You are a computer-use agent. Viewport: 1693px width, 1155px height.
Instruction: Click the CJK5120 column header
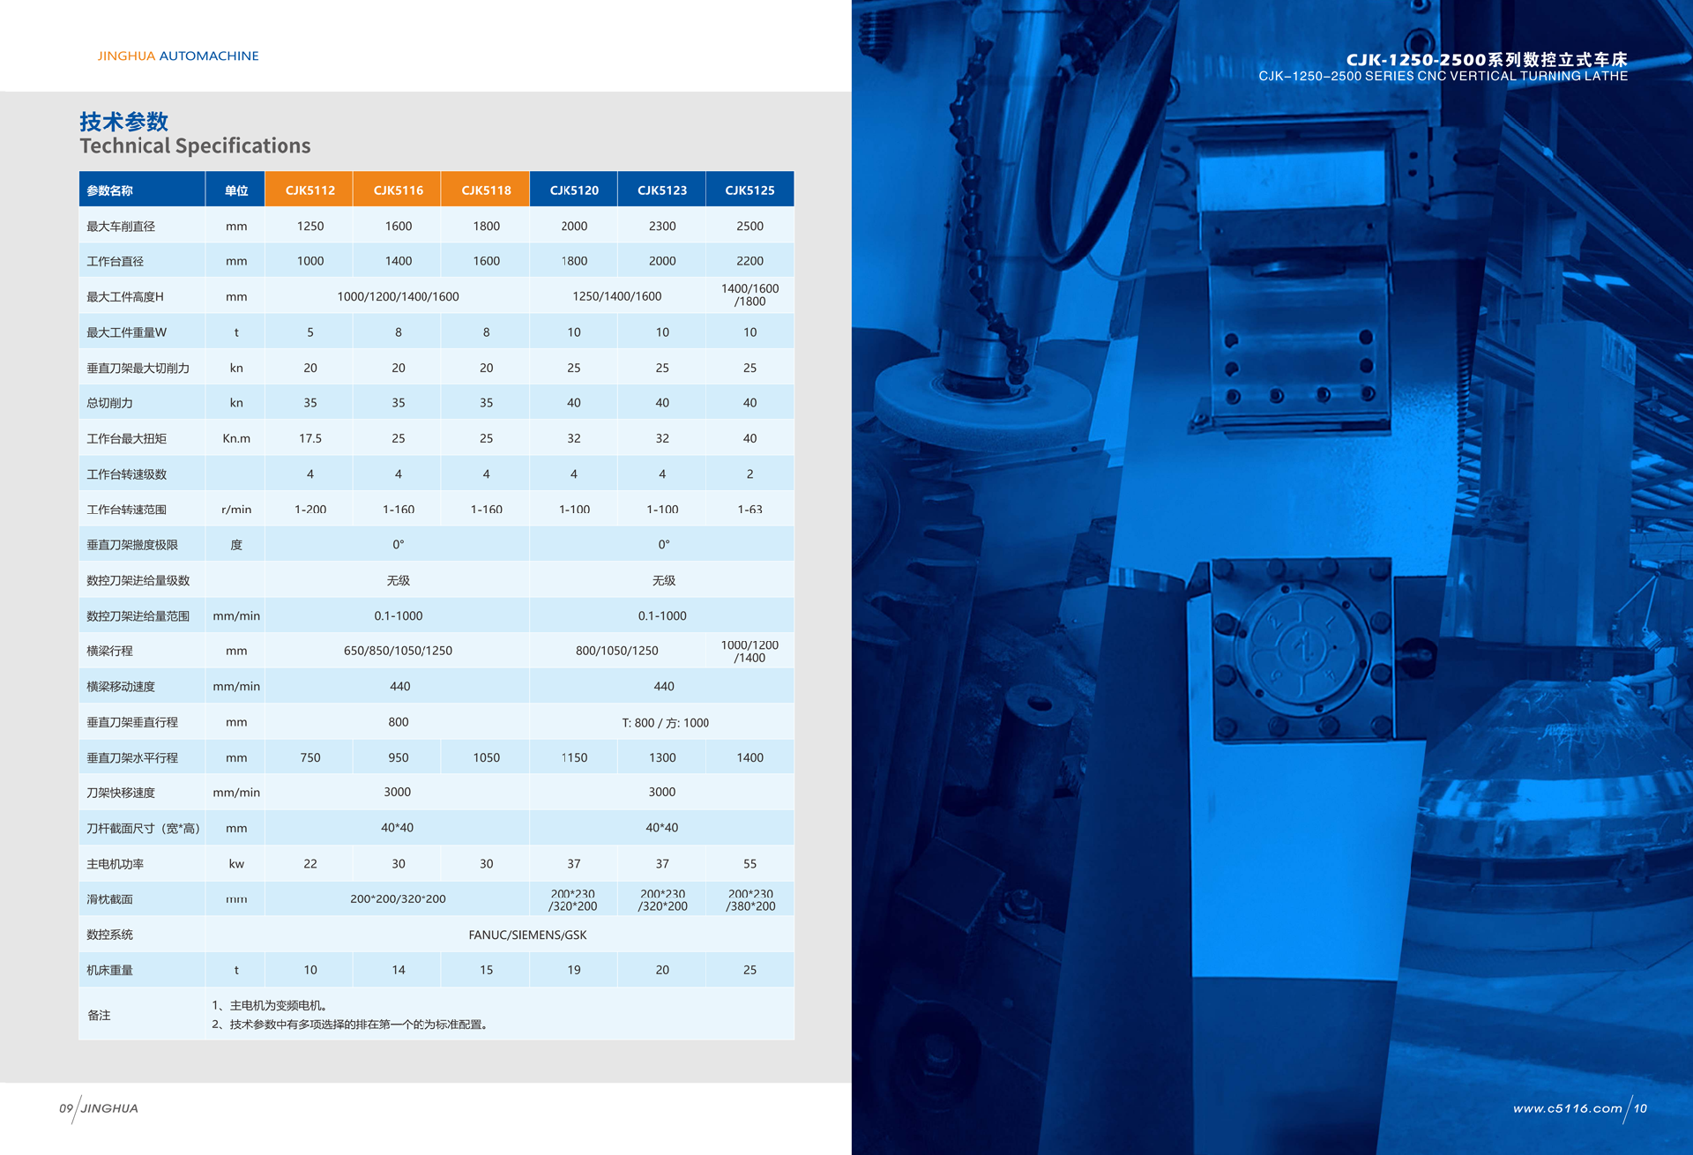pyautogui.click(x=574, y=190)
